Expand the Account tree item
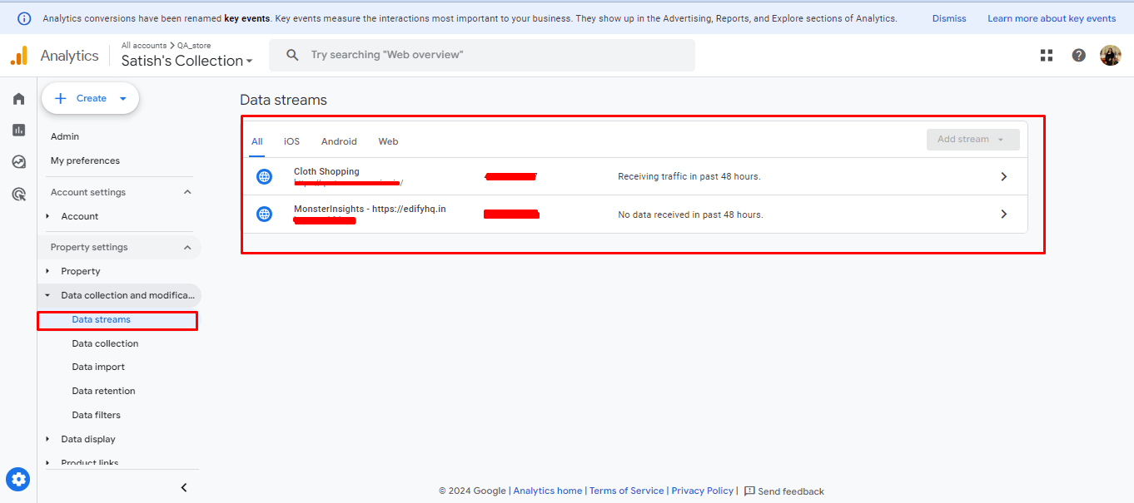This screenshot has height=503, width=1134. tap(47, 216)
